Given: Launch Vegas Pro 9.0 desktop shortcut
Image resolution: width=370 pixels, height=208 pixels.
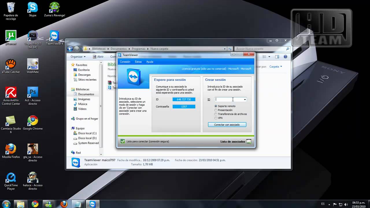Looking at the screenshot, I should 33,39.
